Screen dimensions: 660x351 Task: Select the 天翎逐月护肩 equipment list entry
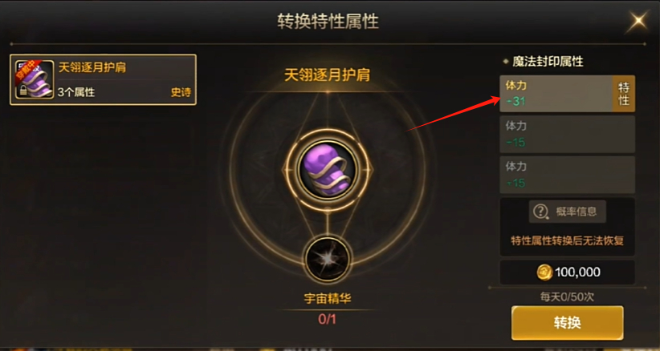point(103,80)
